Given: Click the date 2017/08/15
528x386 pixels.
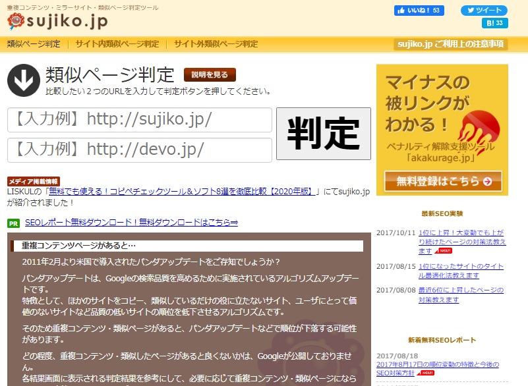Looking at the screenshot, I should (396, 267).
